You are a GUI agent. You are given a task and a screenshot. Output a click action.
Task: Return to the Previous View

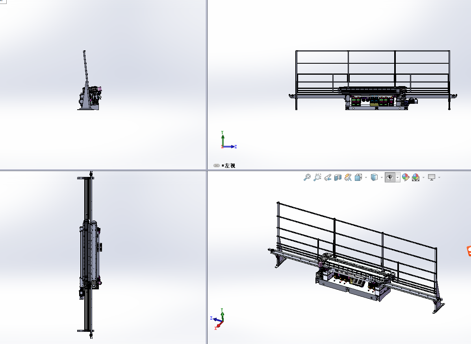click(x=328, y=178)
